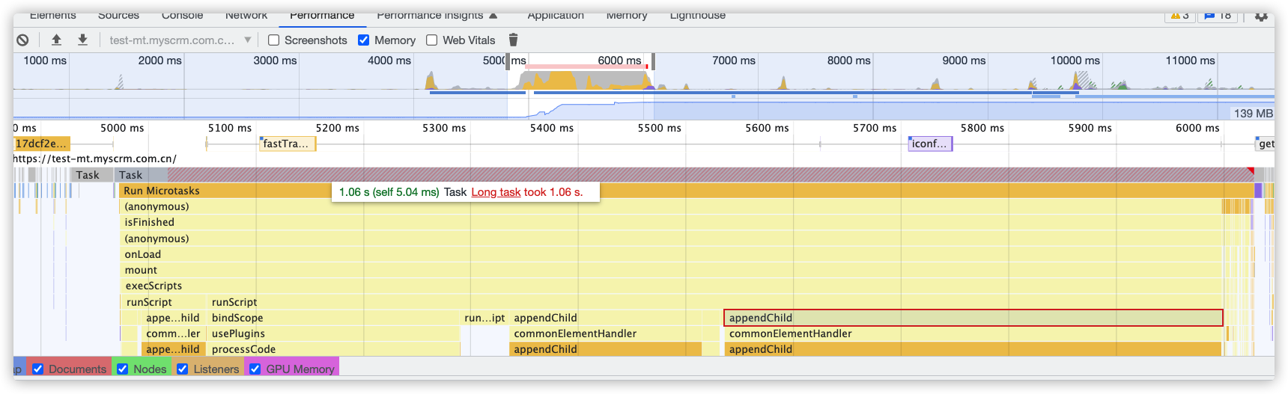Click the warnings count badge
The image size is (1288, 394).
[x=1180, y=17]
